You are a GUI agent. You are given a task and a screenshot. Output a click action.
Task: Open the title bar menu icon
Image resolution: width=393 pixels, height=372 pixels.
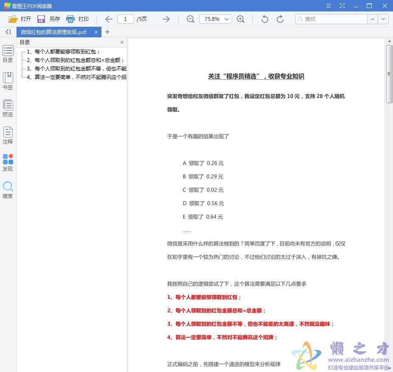click(x=328, y=6)
